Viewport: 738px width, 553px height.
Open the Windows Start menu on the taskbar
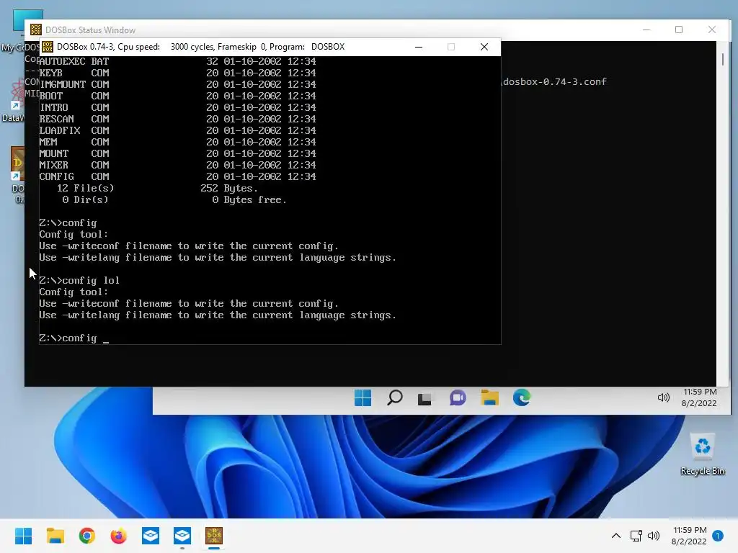(x=23, y=536)
